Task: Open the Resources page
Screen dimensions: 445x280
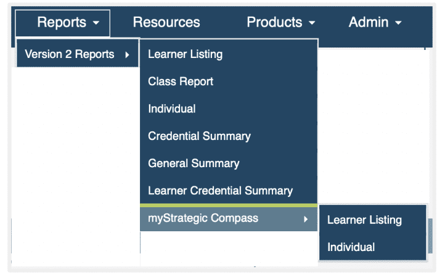Action: pos(166,23)
